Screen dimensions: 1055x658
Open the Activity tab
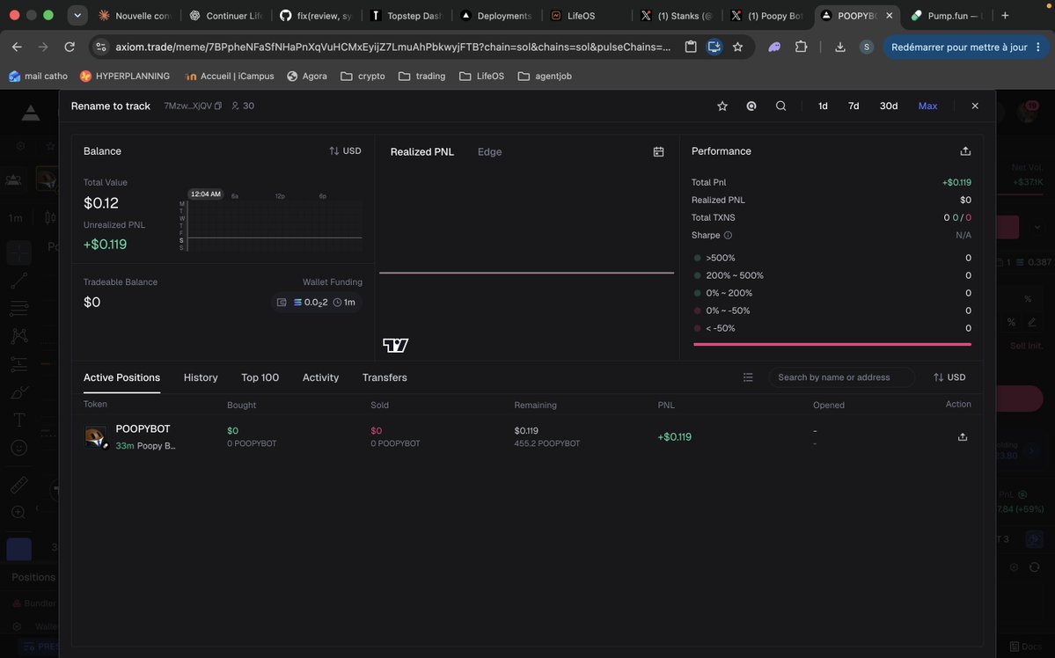click(320, 377)
